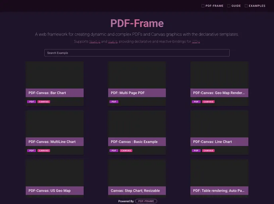Click the 'PDF-Canvas: Geo Map Render...' title
Screen dimensions: 274x204
coord(219,93)
